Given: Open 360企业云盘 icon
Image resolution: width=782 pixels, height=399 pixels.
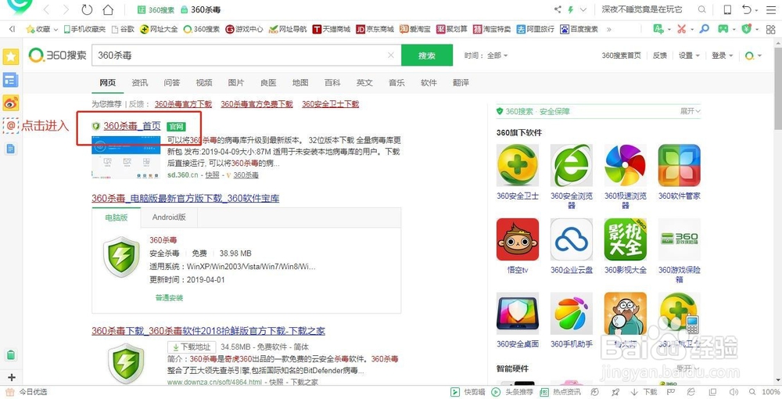Looking at the screenshot, I should click(572, 239).
